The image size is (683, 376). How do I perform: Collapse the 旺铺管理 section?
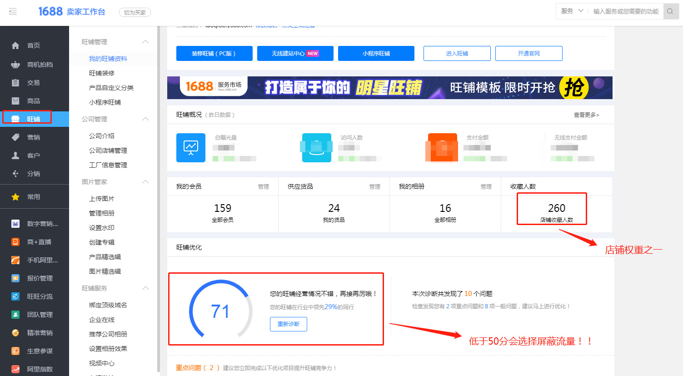point(145,42)
